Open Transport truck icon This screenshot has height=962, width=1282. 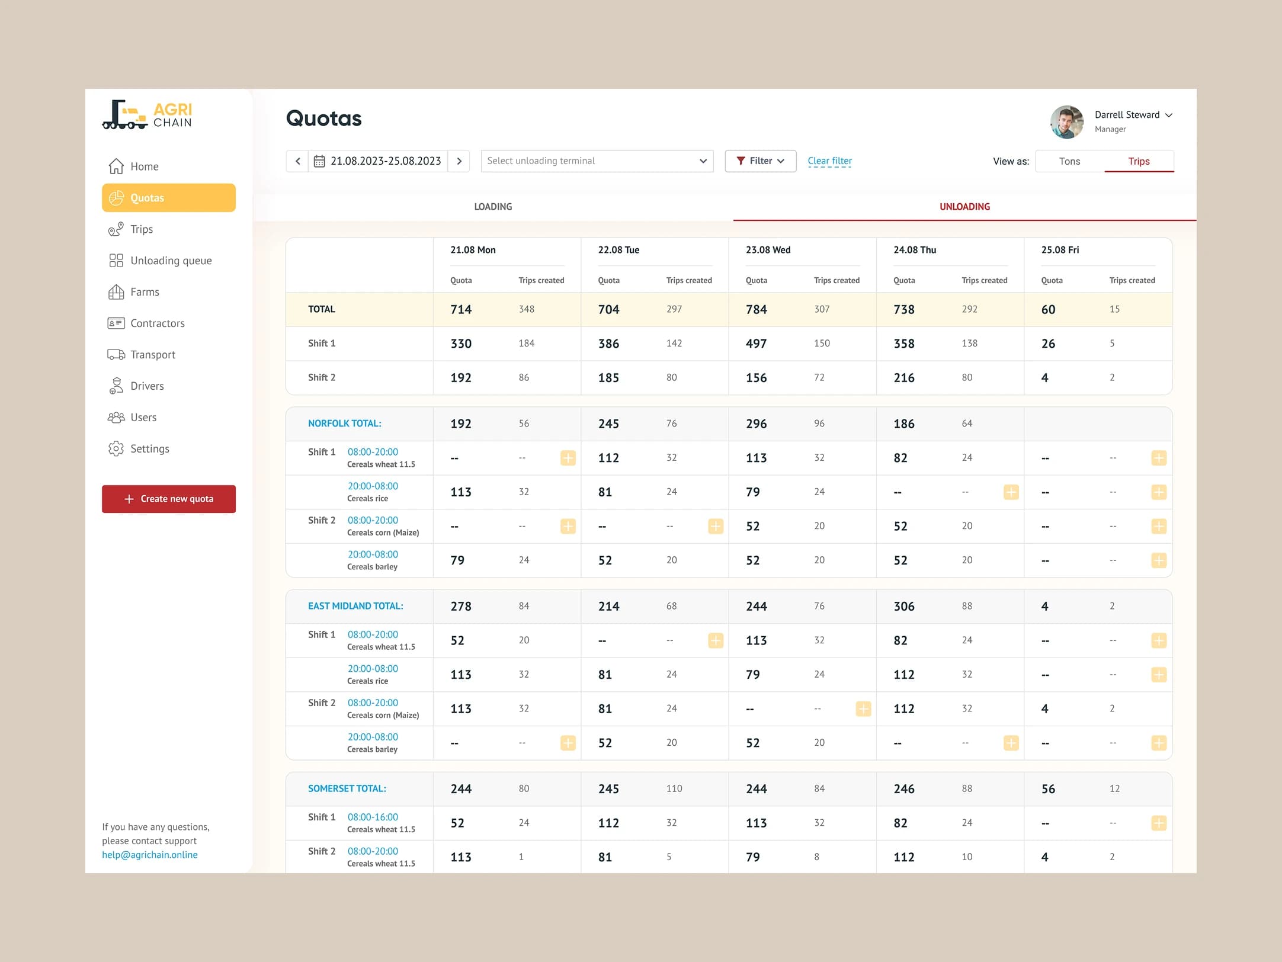[x=116, y=355]
